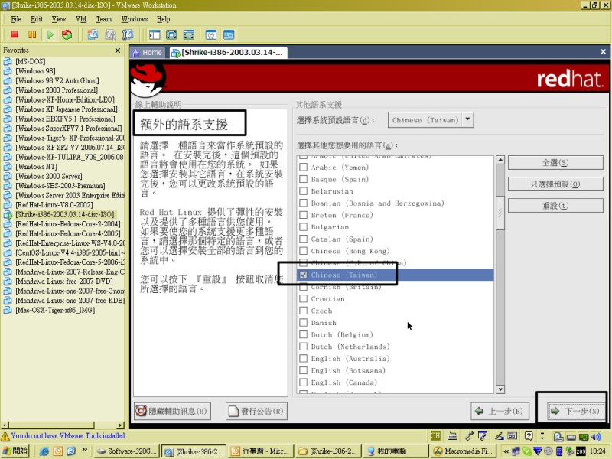Switch to the Home tab
Viewport: 612px width, 459px height.
click(148, 53)
